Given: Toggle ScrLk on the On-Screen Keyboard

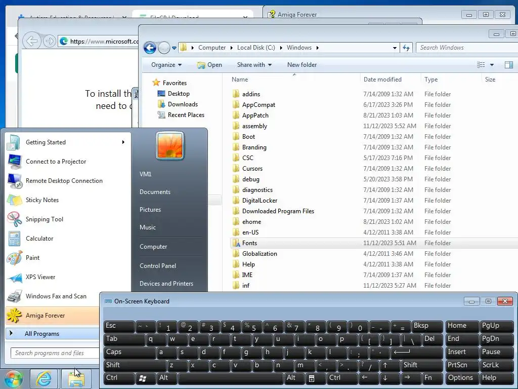Looking at the screenshot, I should click(x=497, y=366).
